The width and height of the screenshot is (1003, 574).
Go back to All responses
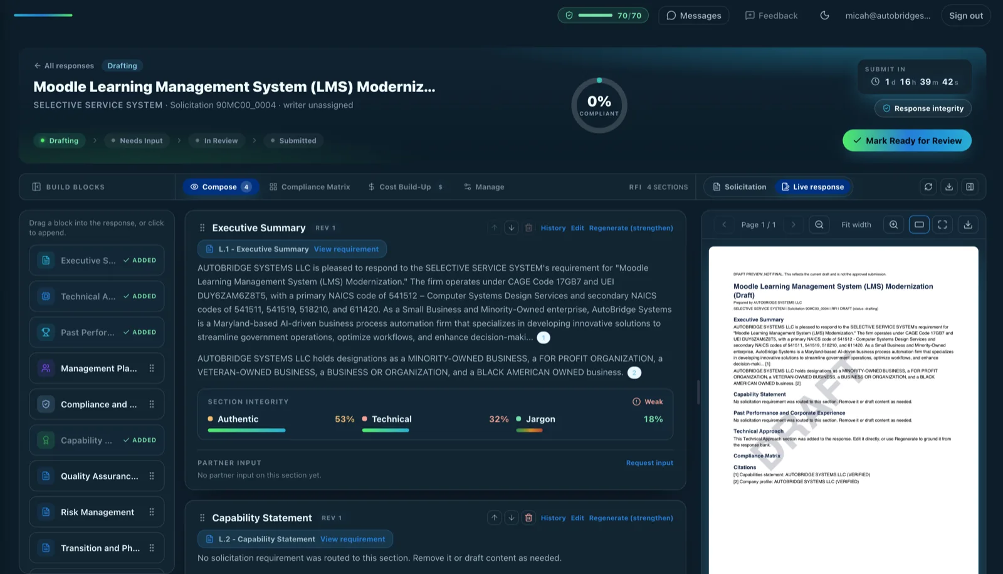[x=64, y=66]
